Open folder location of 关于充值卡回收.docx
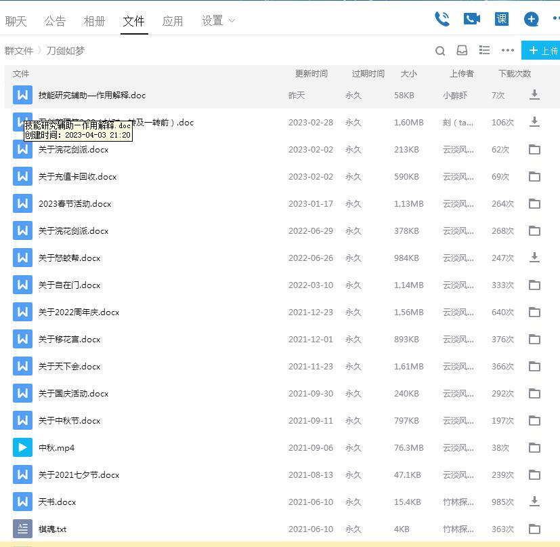This screenshot has width=560, height=547. click(x=534, y=176)
